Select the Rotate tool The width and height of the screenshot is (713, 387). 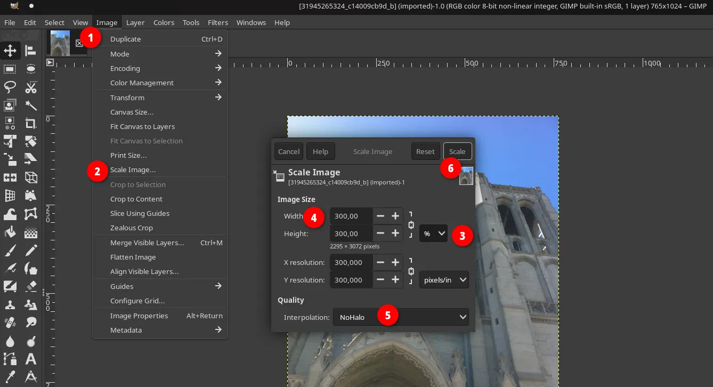(x=31, y=141)
